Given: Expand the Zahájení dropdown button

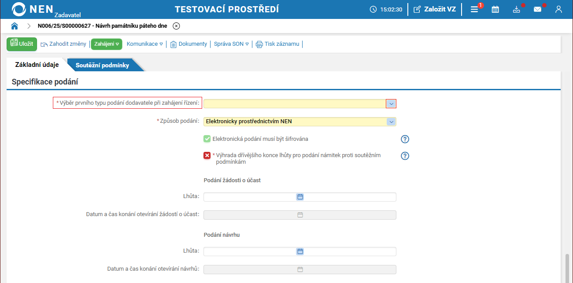Looking at the screenshot, I should click(107, 44).
